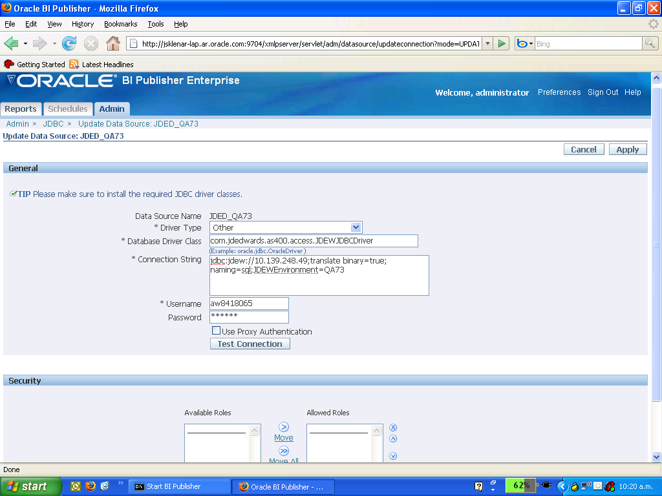Click the Help link in Oracle header
Viewport: 662px width, 496px height.
click(x=632, y=92)
